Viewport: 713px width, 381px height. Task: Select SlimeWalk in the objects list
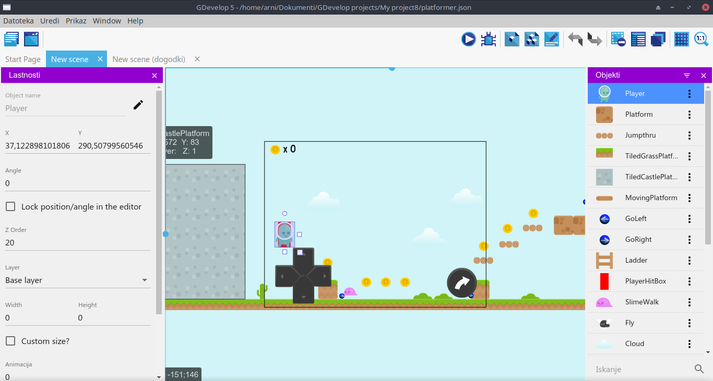[641, 302]
